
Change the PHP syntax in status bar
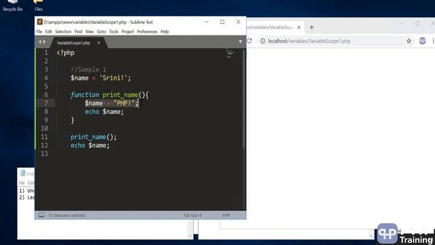coord(226,215)
